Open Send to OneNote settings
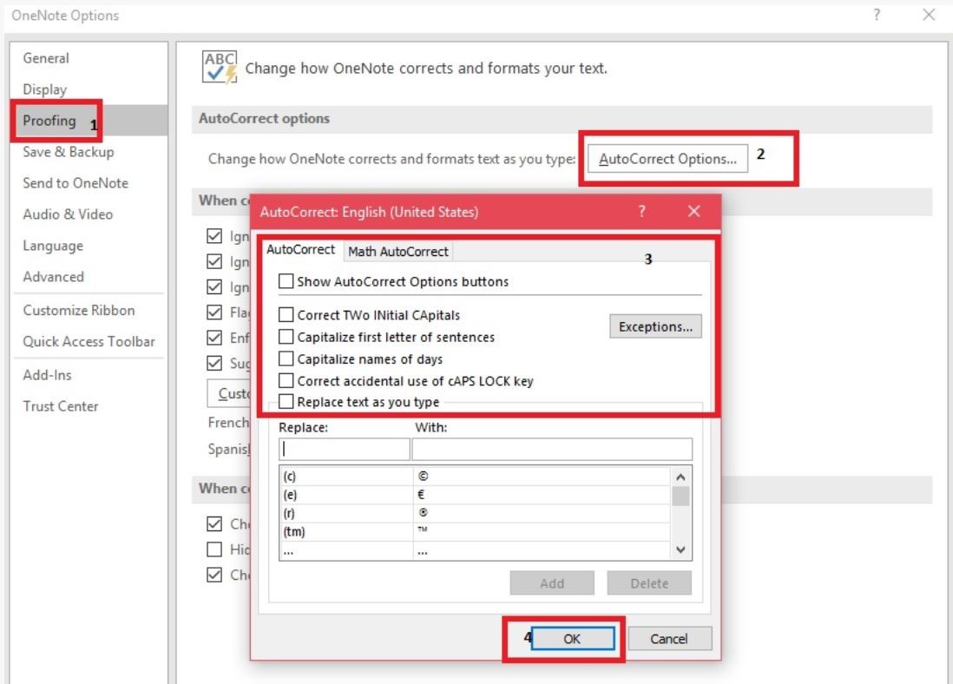The width and height of the screenshot is (953, 684). [76, 183]
